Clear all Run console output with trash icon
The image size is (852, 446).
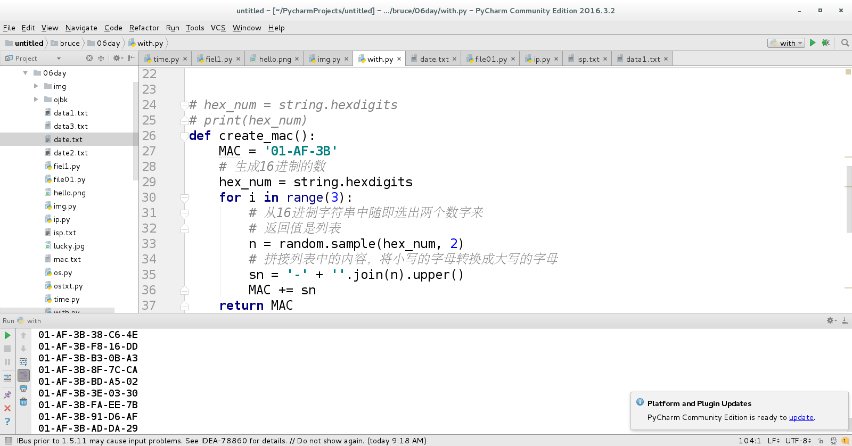point(23,402)
